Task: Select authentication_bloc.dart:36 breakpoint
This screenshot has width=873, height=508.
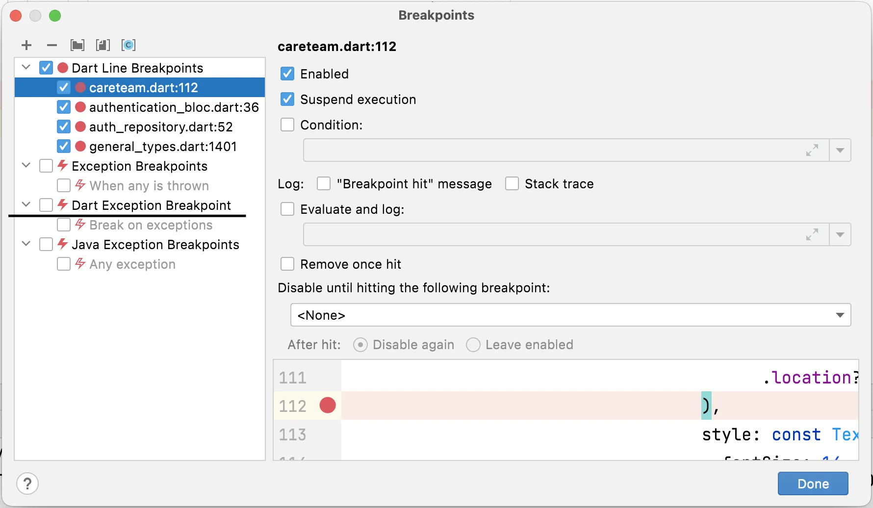Action: [x=174, y=107]
